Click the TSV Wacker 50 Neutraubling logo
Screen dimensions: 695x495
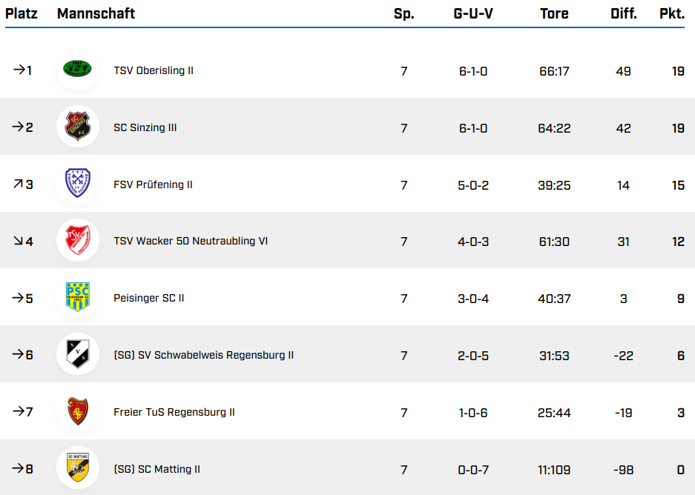(x=77, y=241)
